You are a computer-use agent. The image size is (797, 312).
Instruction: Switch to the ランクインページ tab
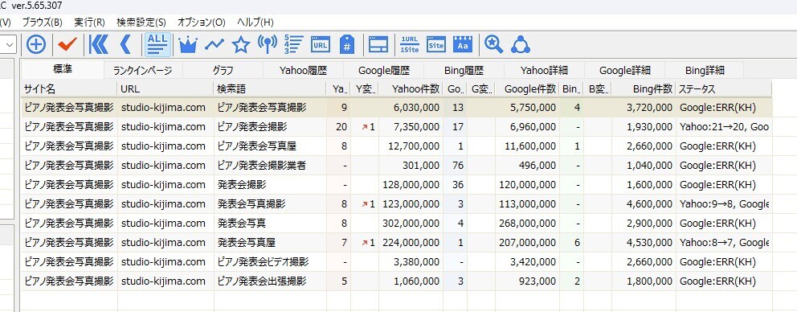coord(143,71)
